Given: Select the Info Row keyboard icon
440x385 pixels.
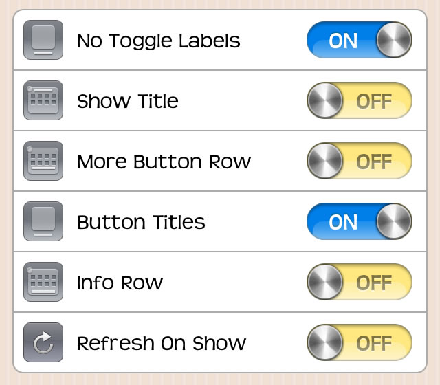Looking at the screenshot, I should click(43, 282).
